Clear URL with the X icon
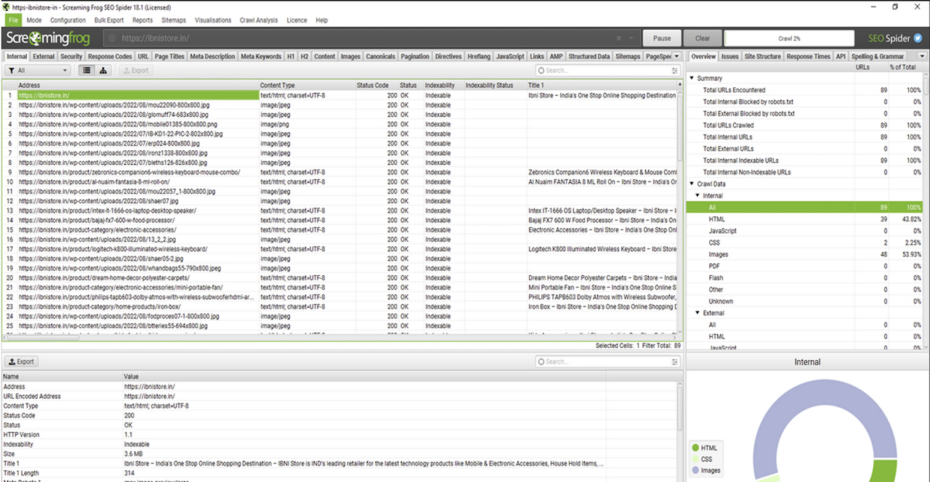Screen dimensions: 930x482 pos(619,38)
